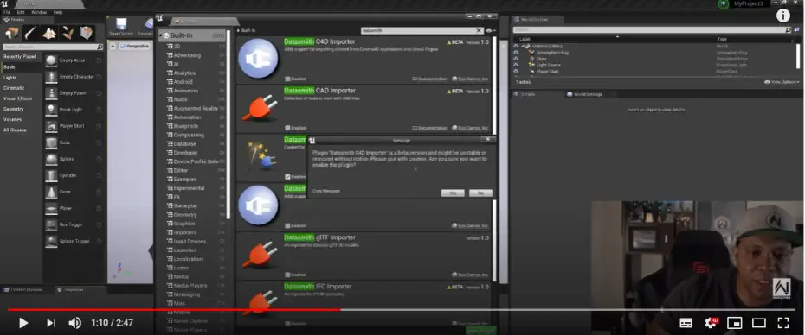Select the Place mode icon
This screenshot has height=335, width=805.
(11, 33)
